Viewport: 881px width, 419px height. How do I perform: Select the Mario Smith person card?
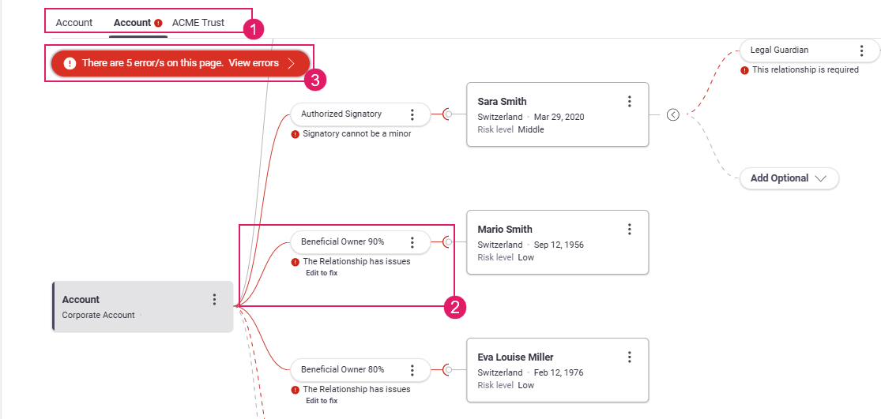coord(557,242)
